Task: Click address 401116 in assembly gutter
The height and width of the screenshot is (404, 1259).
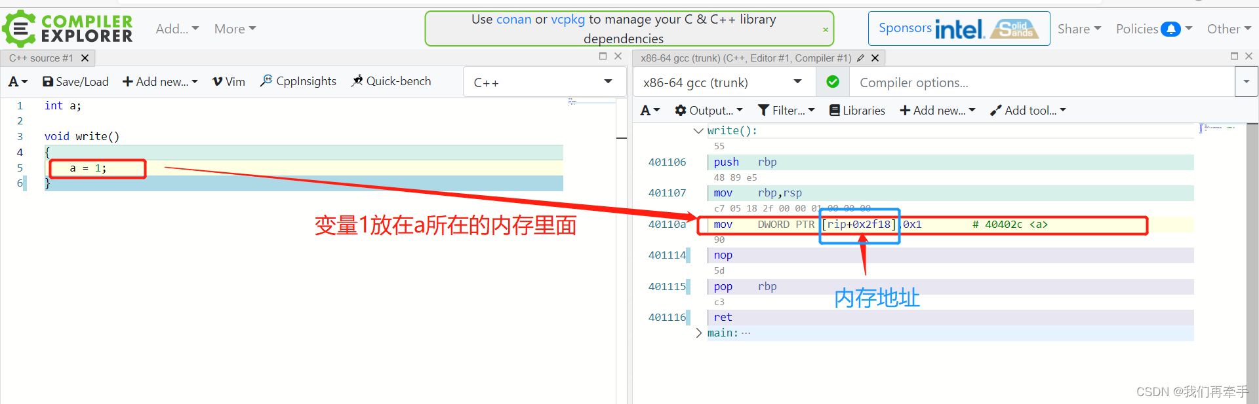Action: point(667,318)
